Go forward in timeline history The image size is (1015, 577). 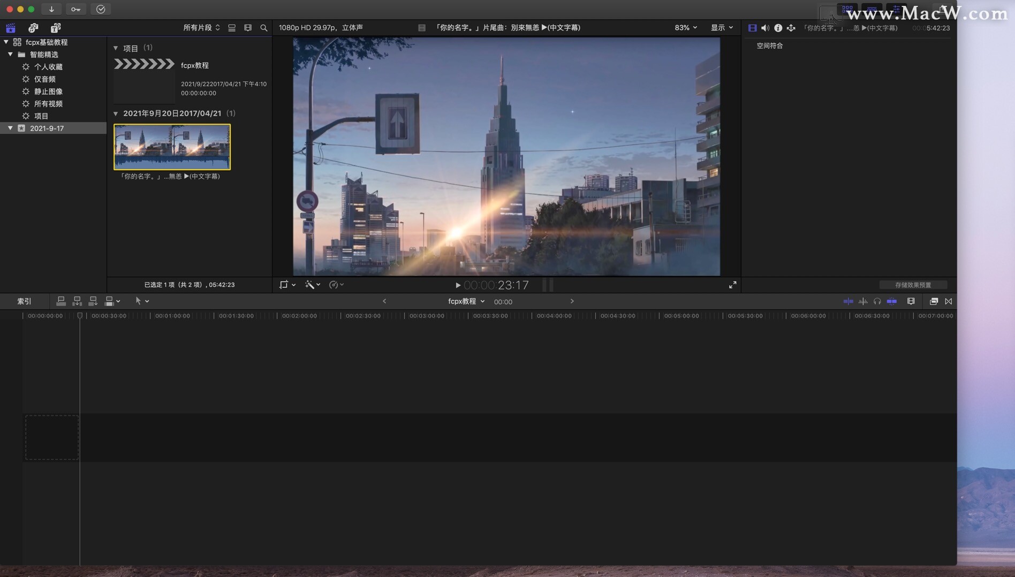pyautogui.click(x=572, y=301)
